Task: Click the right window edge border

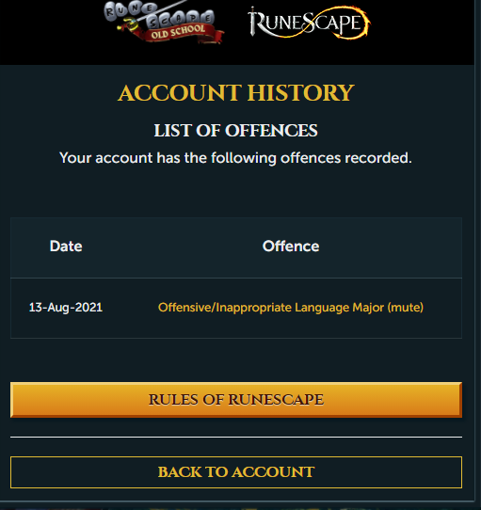Action: pyautogui.click(x=475, y=254)
